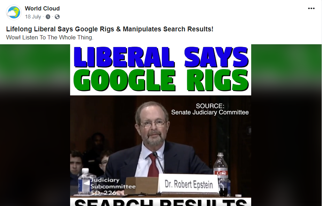This screenshot has height=206, width=322.
Task: Open the 18 July post timestamp link
Action: pos(33,17)
